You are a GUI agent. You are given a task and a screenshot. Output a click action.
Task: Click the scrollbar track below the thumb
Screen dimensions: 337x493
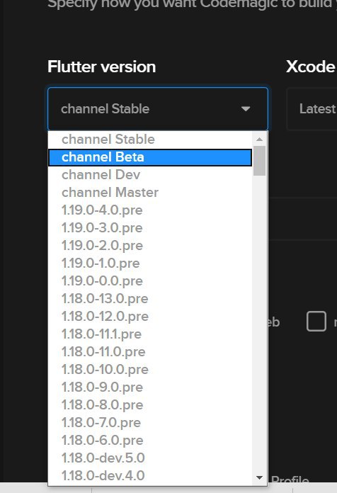point(259,323)
